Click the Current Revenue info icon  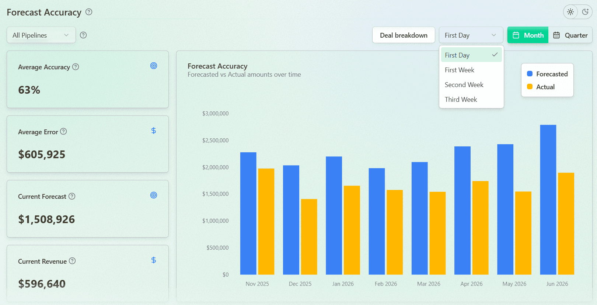(72, 261)
